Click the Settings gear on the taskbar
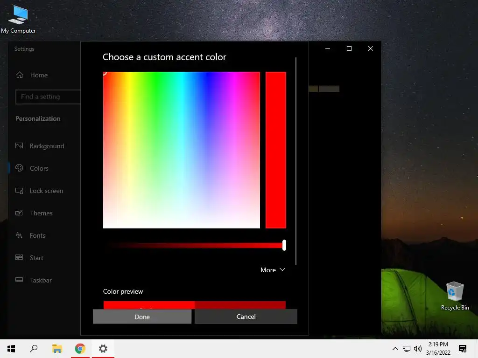Viewport: 478px width, 358px height. (x=103, y=349)
